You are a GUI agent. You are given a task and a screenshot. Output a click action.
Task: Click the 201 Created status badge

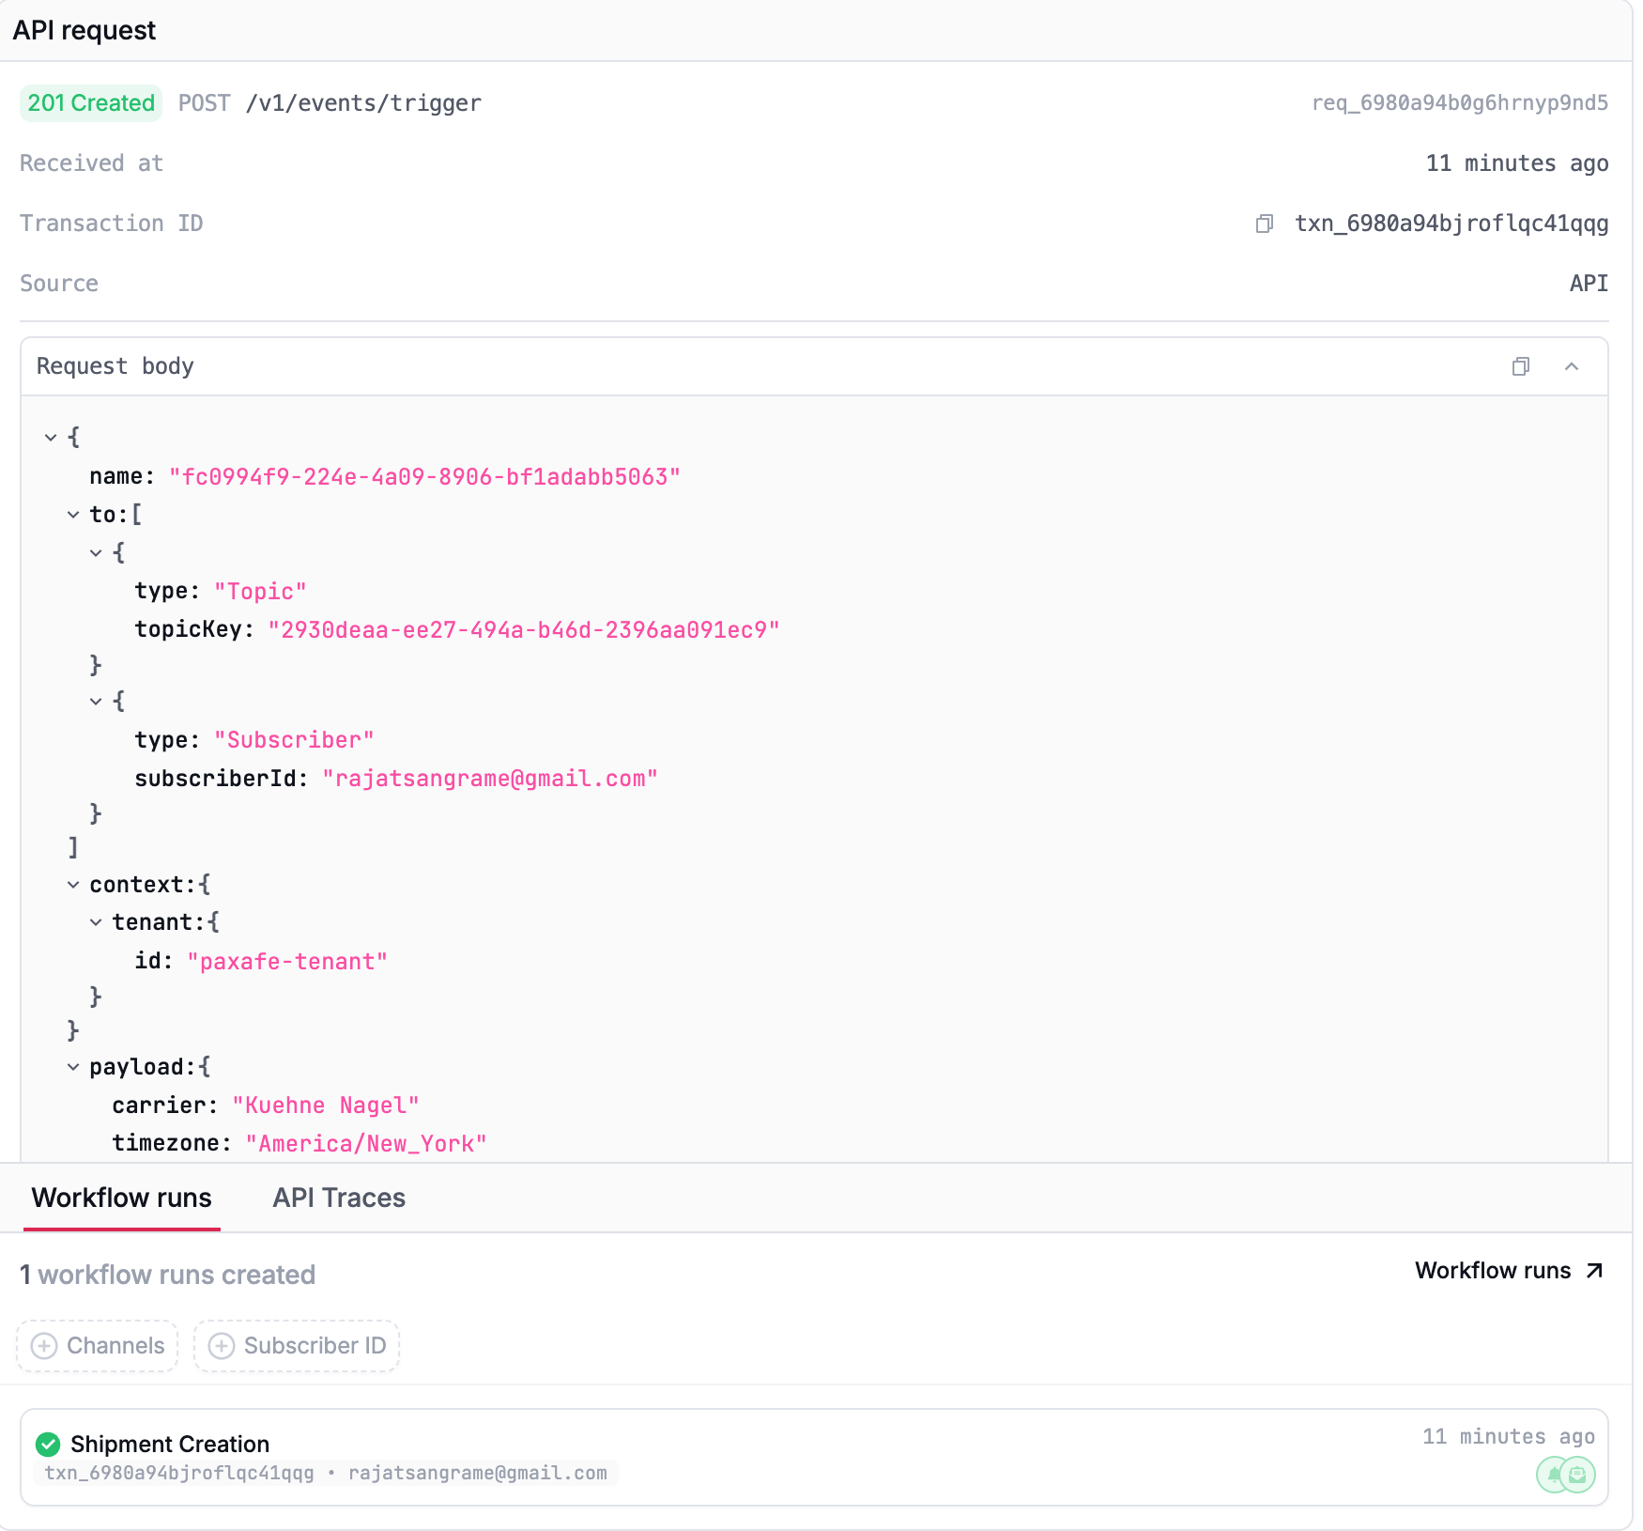click(x=91, y=103)
